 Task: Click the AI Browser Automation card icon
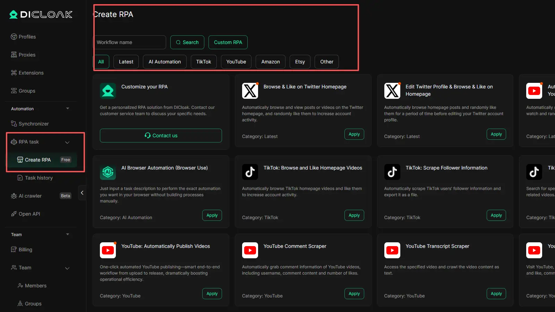point(108,172)
